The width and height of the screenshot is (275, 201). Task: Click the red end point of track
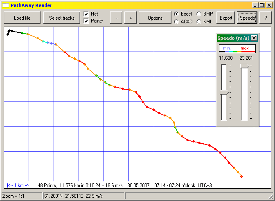pyautogui.click(x=241, y=176)
